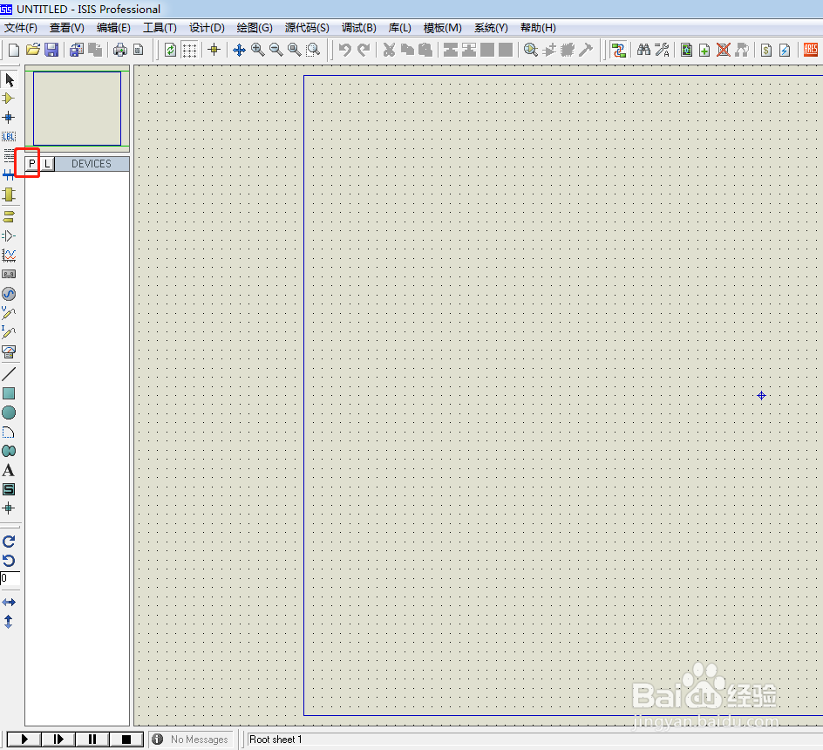Image resolution: width=823 pixels, height=750 pixels.
Task: Open the 文件(F) menu
Action: click(21, 28)
